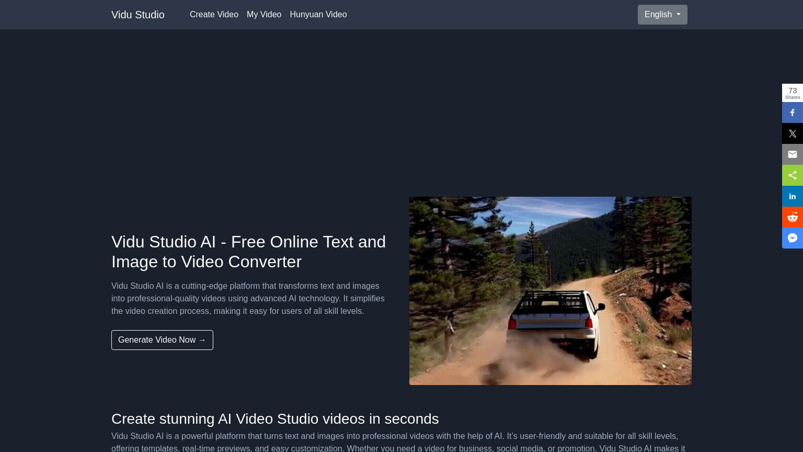Click the Vidu Studio brand logo

click(138, 15)
